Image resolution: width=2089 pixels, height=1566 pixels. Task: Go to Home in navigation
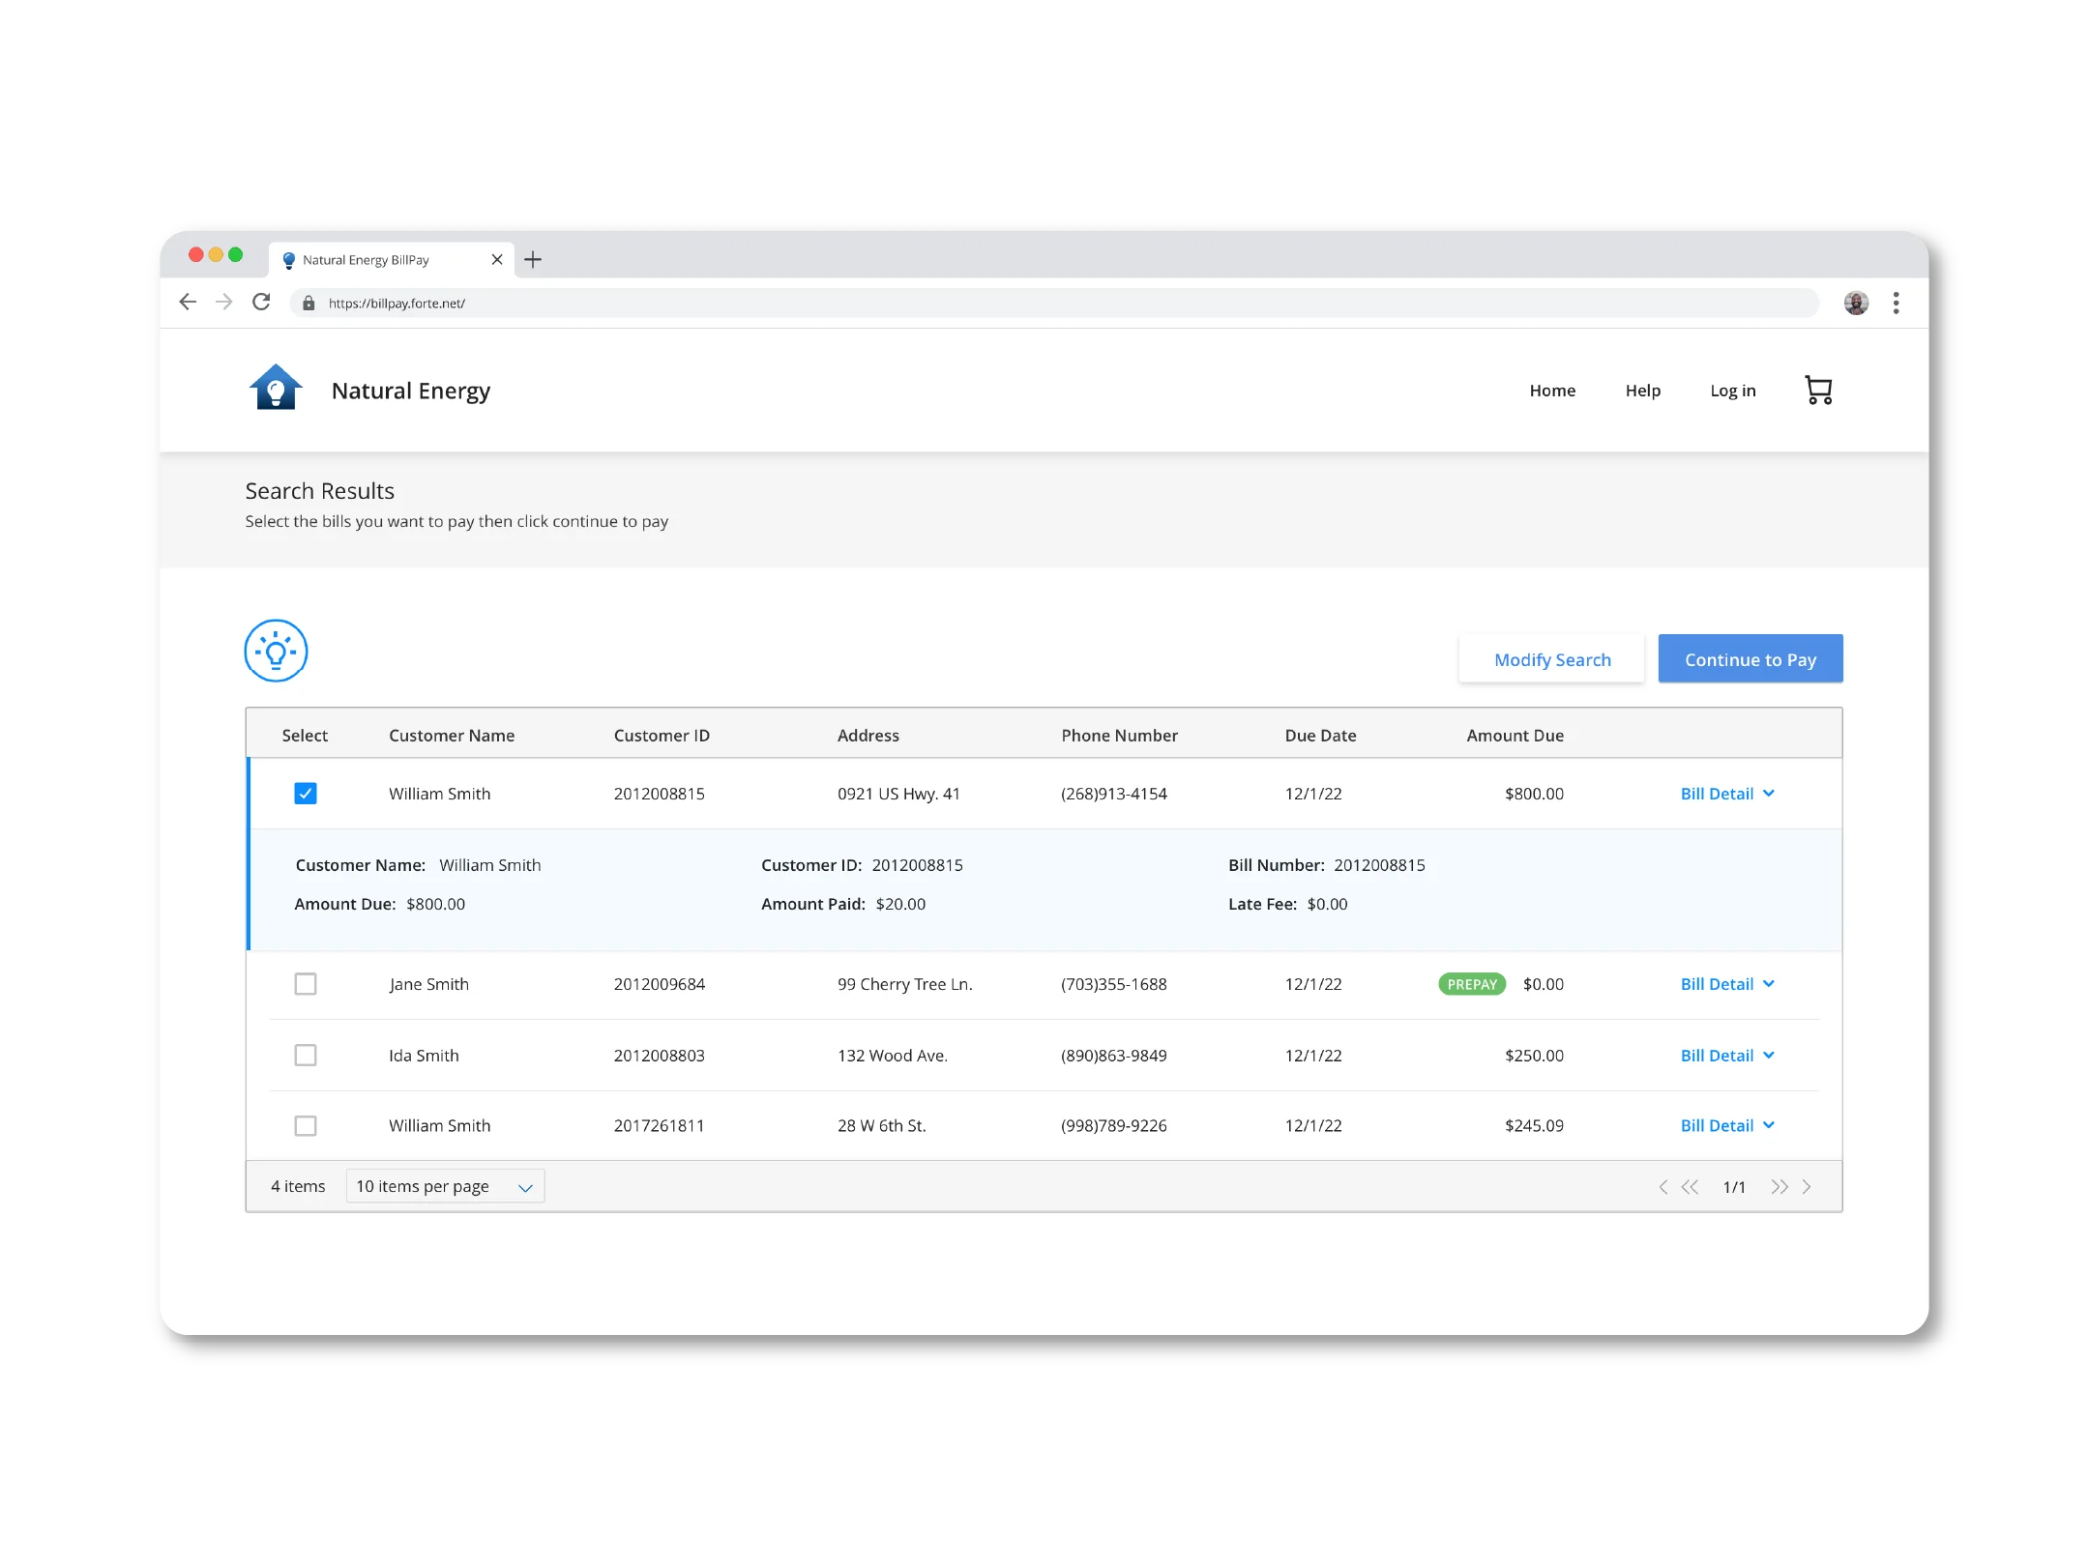point(1552,391)
